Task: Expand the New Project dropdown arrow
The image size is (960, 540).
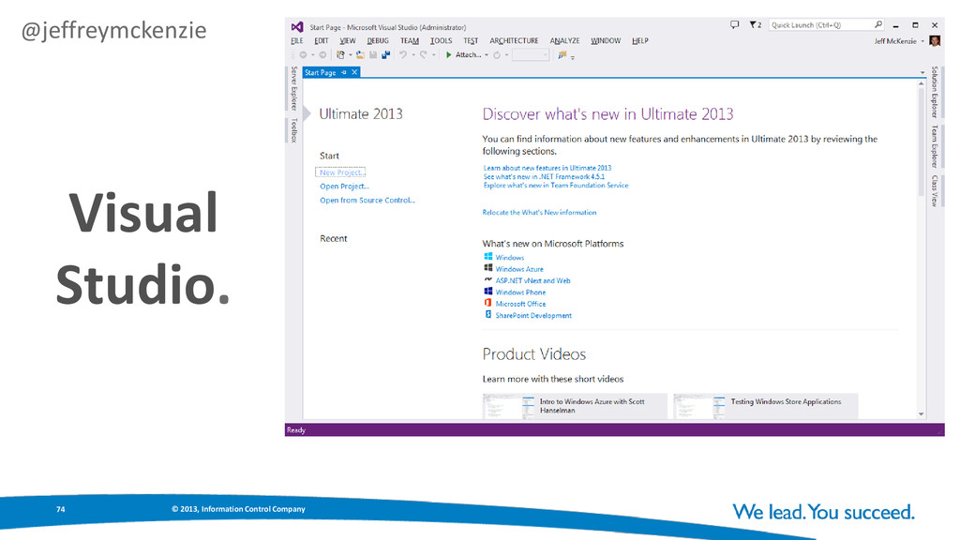Action: tap(351, 55)
